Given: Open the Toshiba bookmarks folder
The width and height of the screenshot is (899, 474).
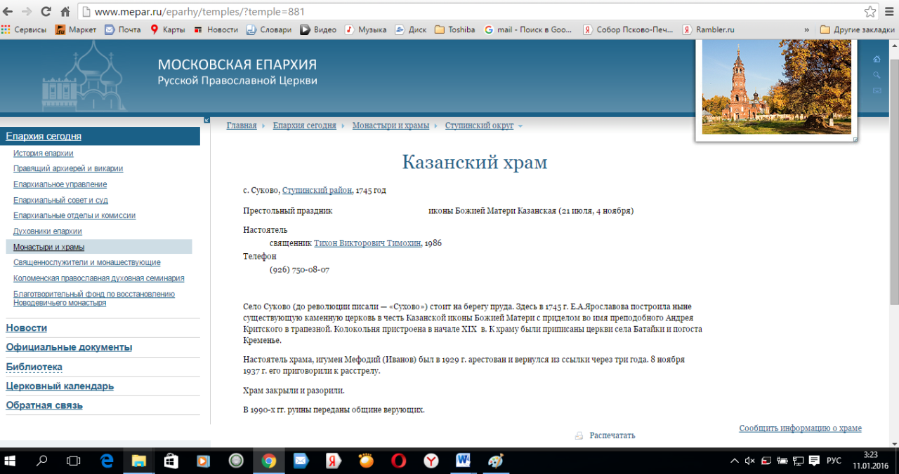Looking at the screenshot, I should 455,29.
